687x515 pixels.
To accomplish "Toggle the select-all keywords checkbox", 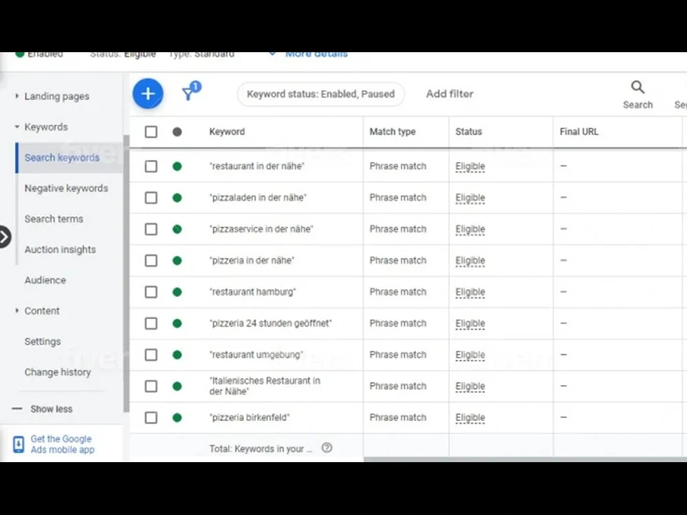I will pyautogui.click(x=151, y=132).
